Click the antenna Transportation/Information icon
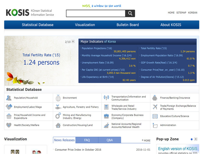205x154 pixels. click(106, 98)
